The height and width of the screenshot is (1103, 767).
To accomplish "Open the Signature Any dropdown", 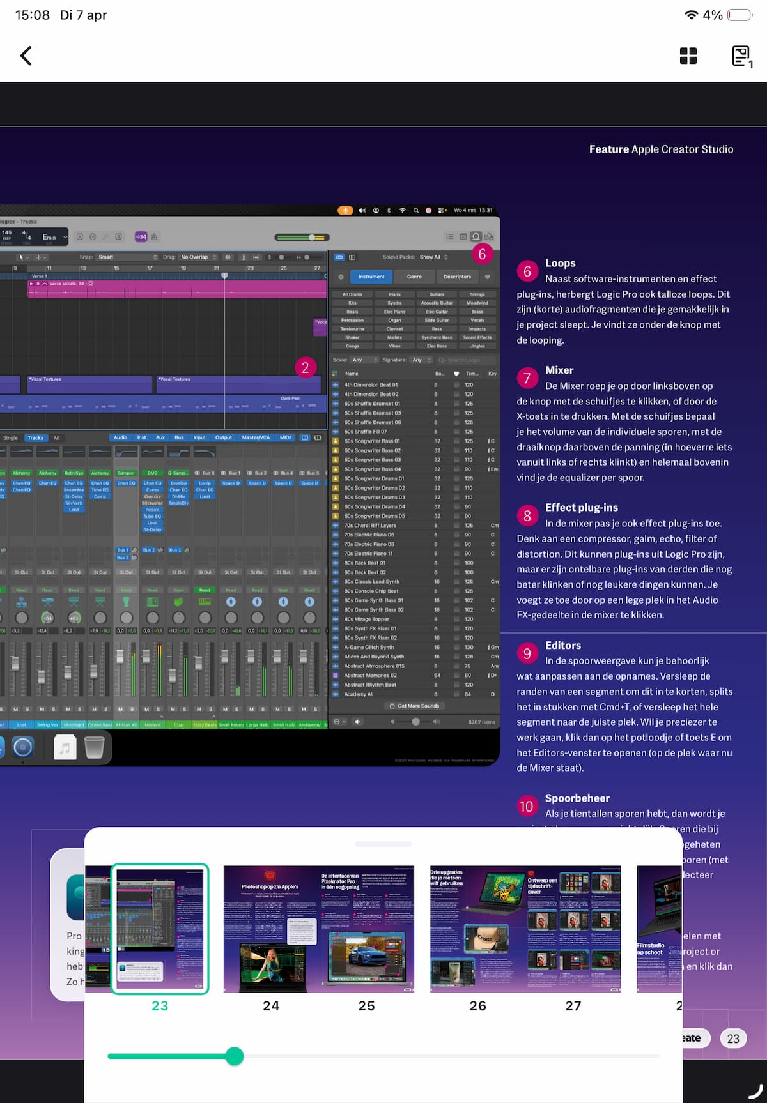I will pyautogui.click(x=421, y=360).
